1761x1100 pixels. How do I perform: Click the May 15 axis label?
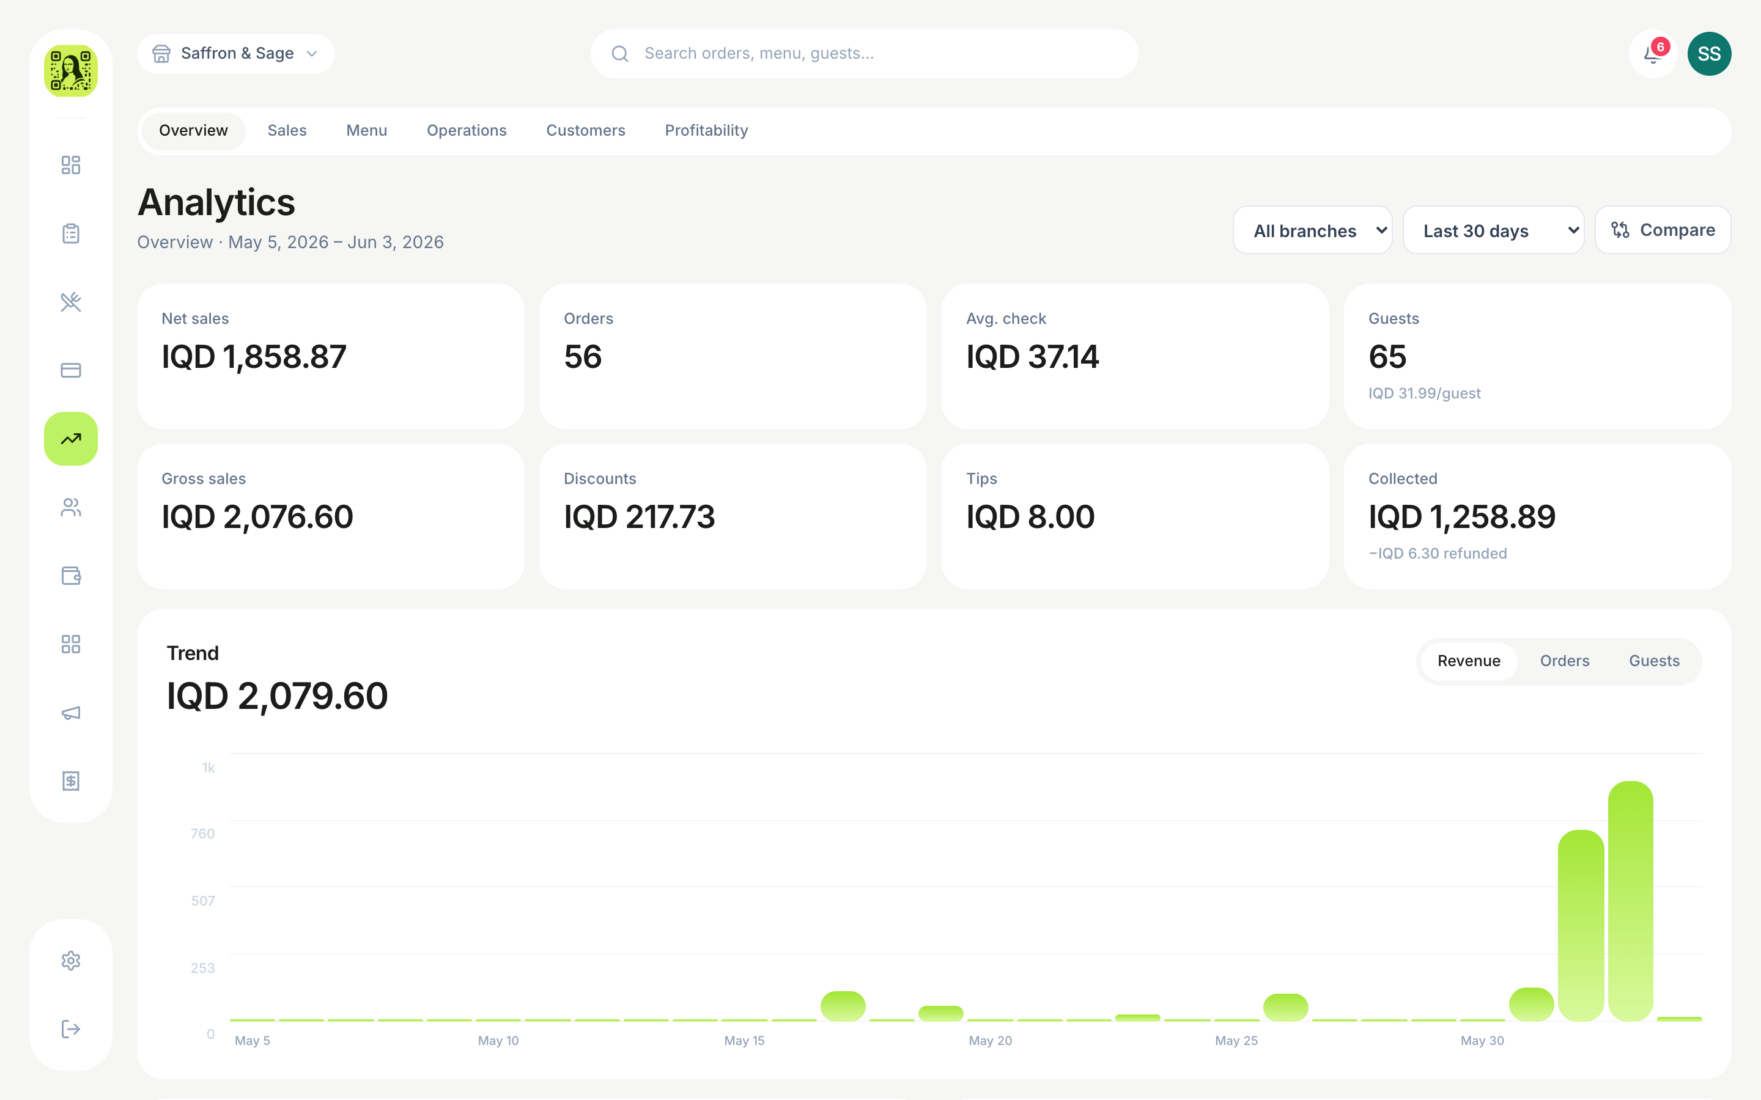click(x=744, y=1041)
